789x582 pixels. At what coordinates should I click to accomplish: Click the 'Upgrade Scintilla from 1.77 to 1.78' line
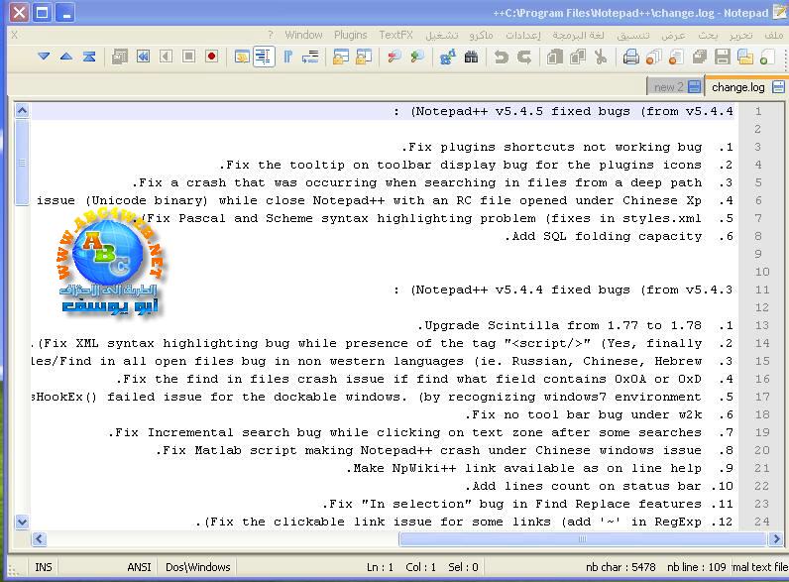click(576, 325)
